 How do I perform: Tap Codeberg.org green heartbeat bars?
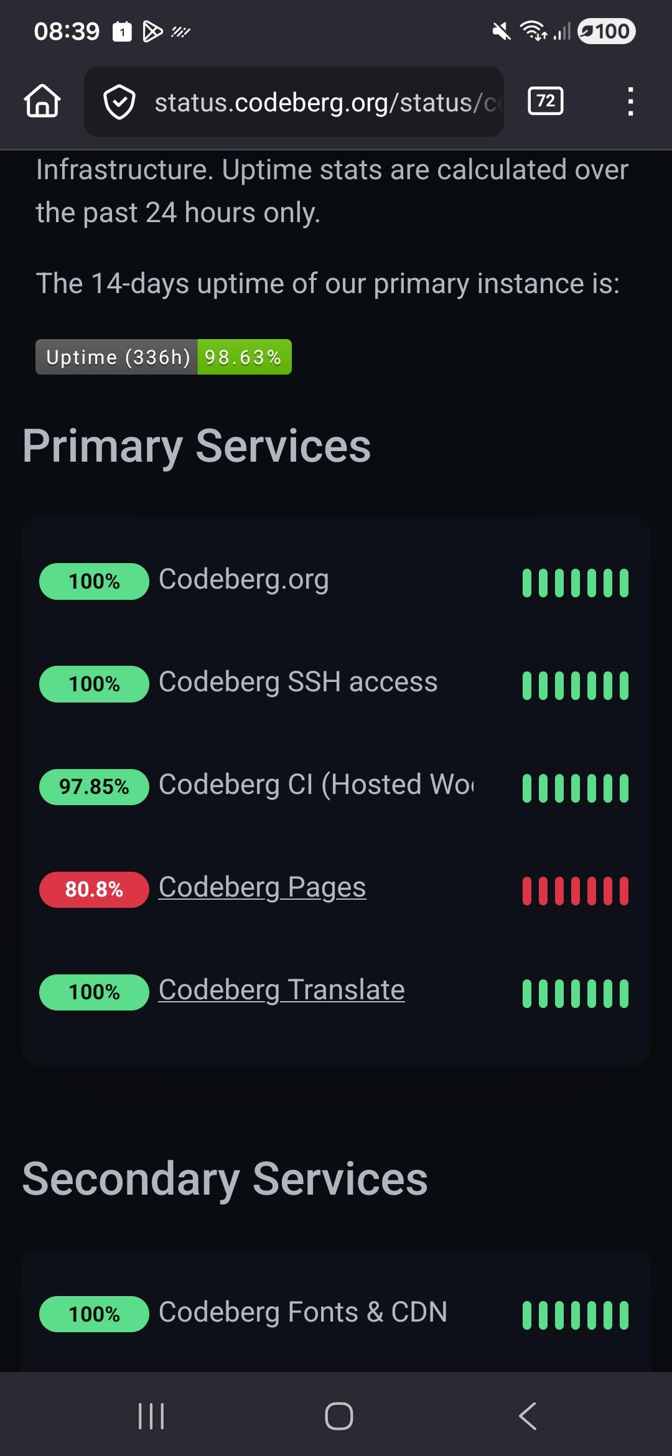pyautogui.click(x=575, y=582)
